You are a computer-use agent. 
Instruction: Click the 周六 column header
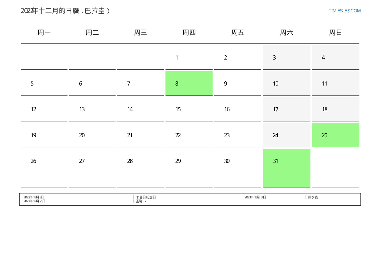(286, 33)
